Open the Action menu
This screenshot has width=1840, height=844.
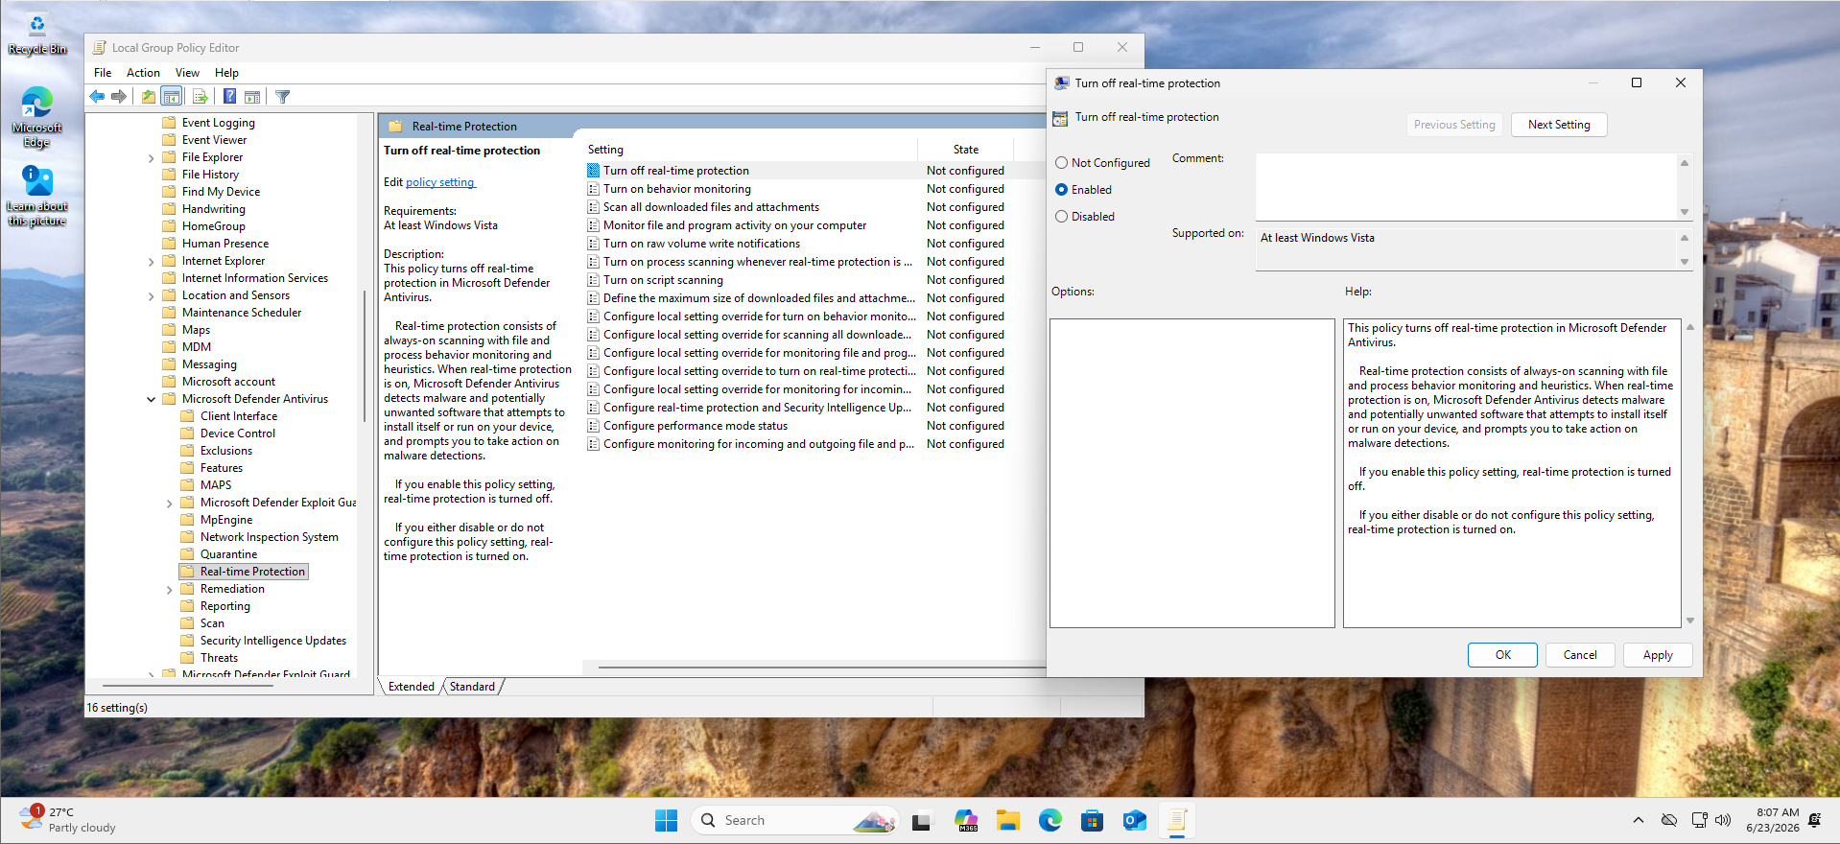[x=143, y=73]
